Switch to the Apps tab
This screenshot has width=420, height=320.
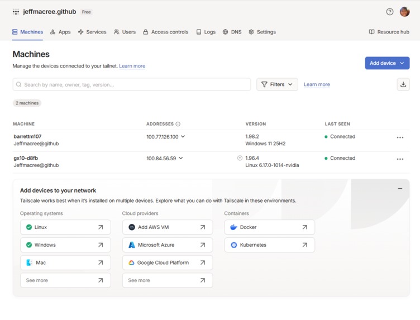60,32
